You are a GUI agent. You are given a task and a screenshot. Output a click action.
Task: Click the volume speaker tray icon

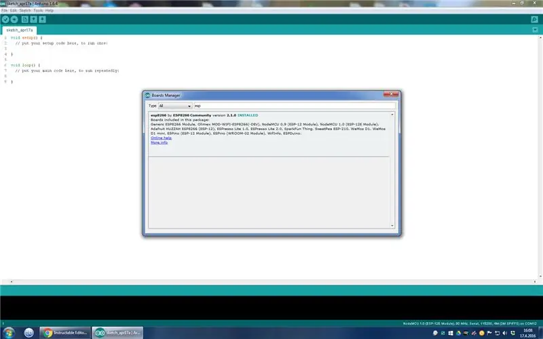(x=504, y=333)
